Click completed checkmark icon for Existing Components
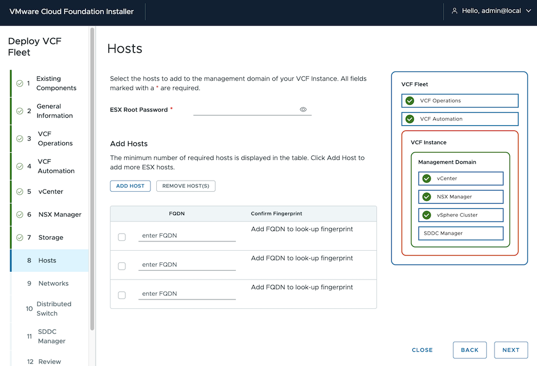The image size is (537, 366). coord(20,83)
